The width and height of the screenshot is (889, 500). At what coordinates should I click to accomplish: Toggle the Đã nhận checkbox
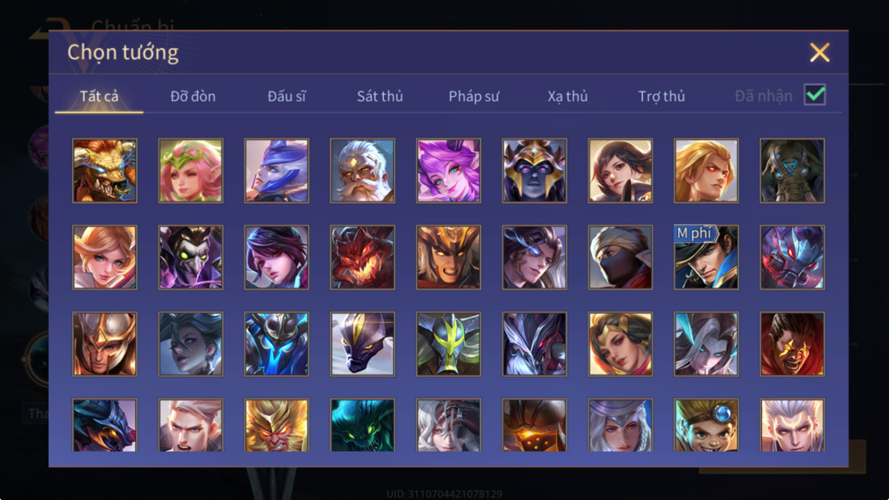tap(815, 95)
